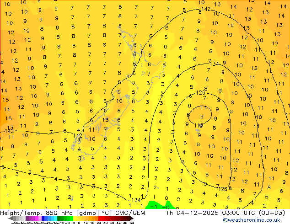Open the weatheronline.co.uk copyright link

click(x=251, y=220)
